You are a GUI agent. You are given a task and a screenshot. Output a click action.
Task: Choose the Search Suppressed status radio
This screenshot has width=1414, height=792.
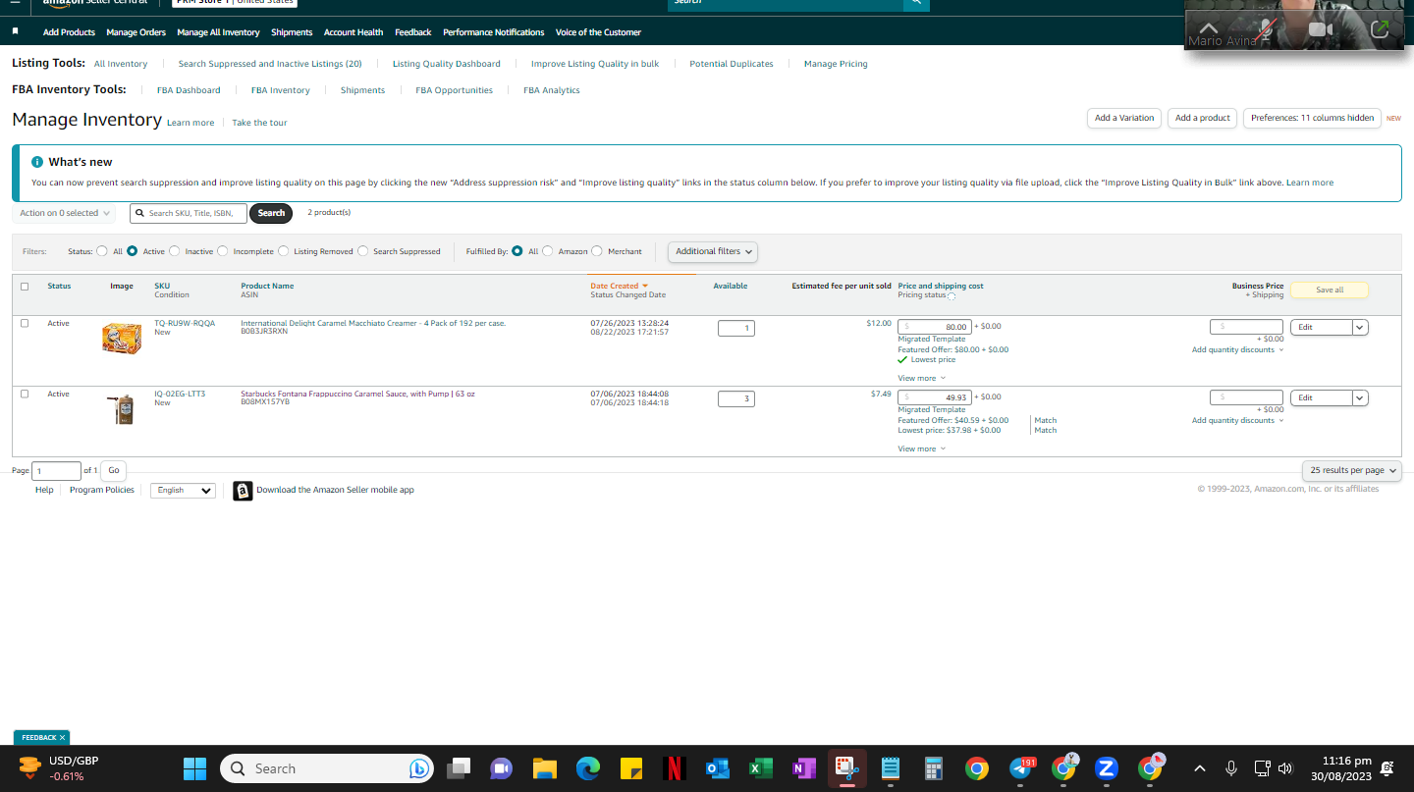tap(363, 251)
